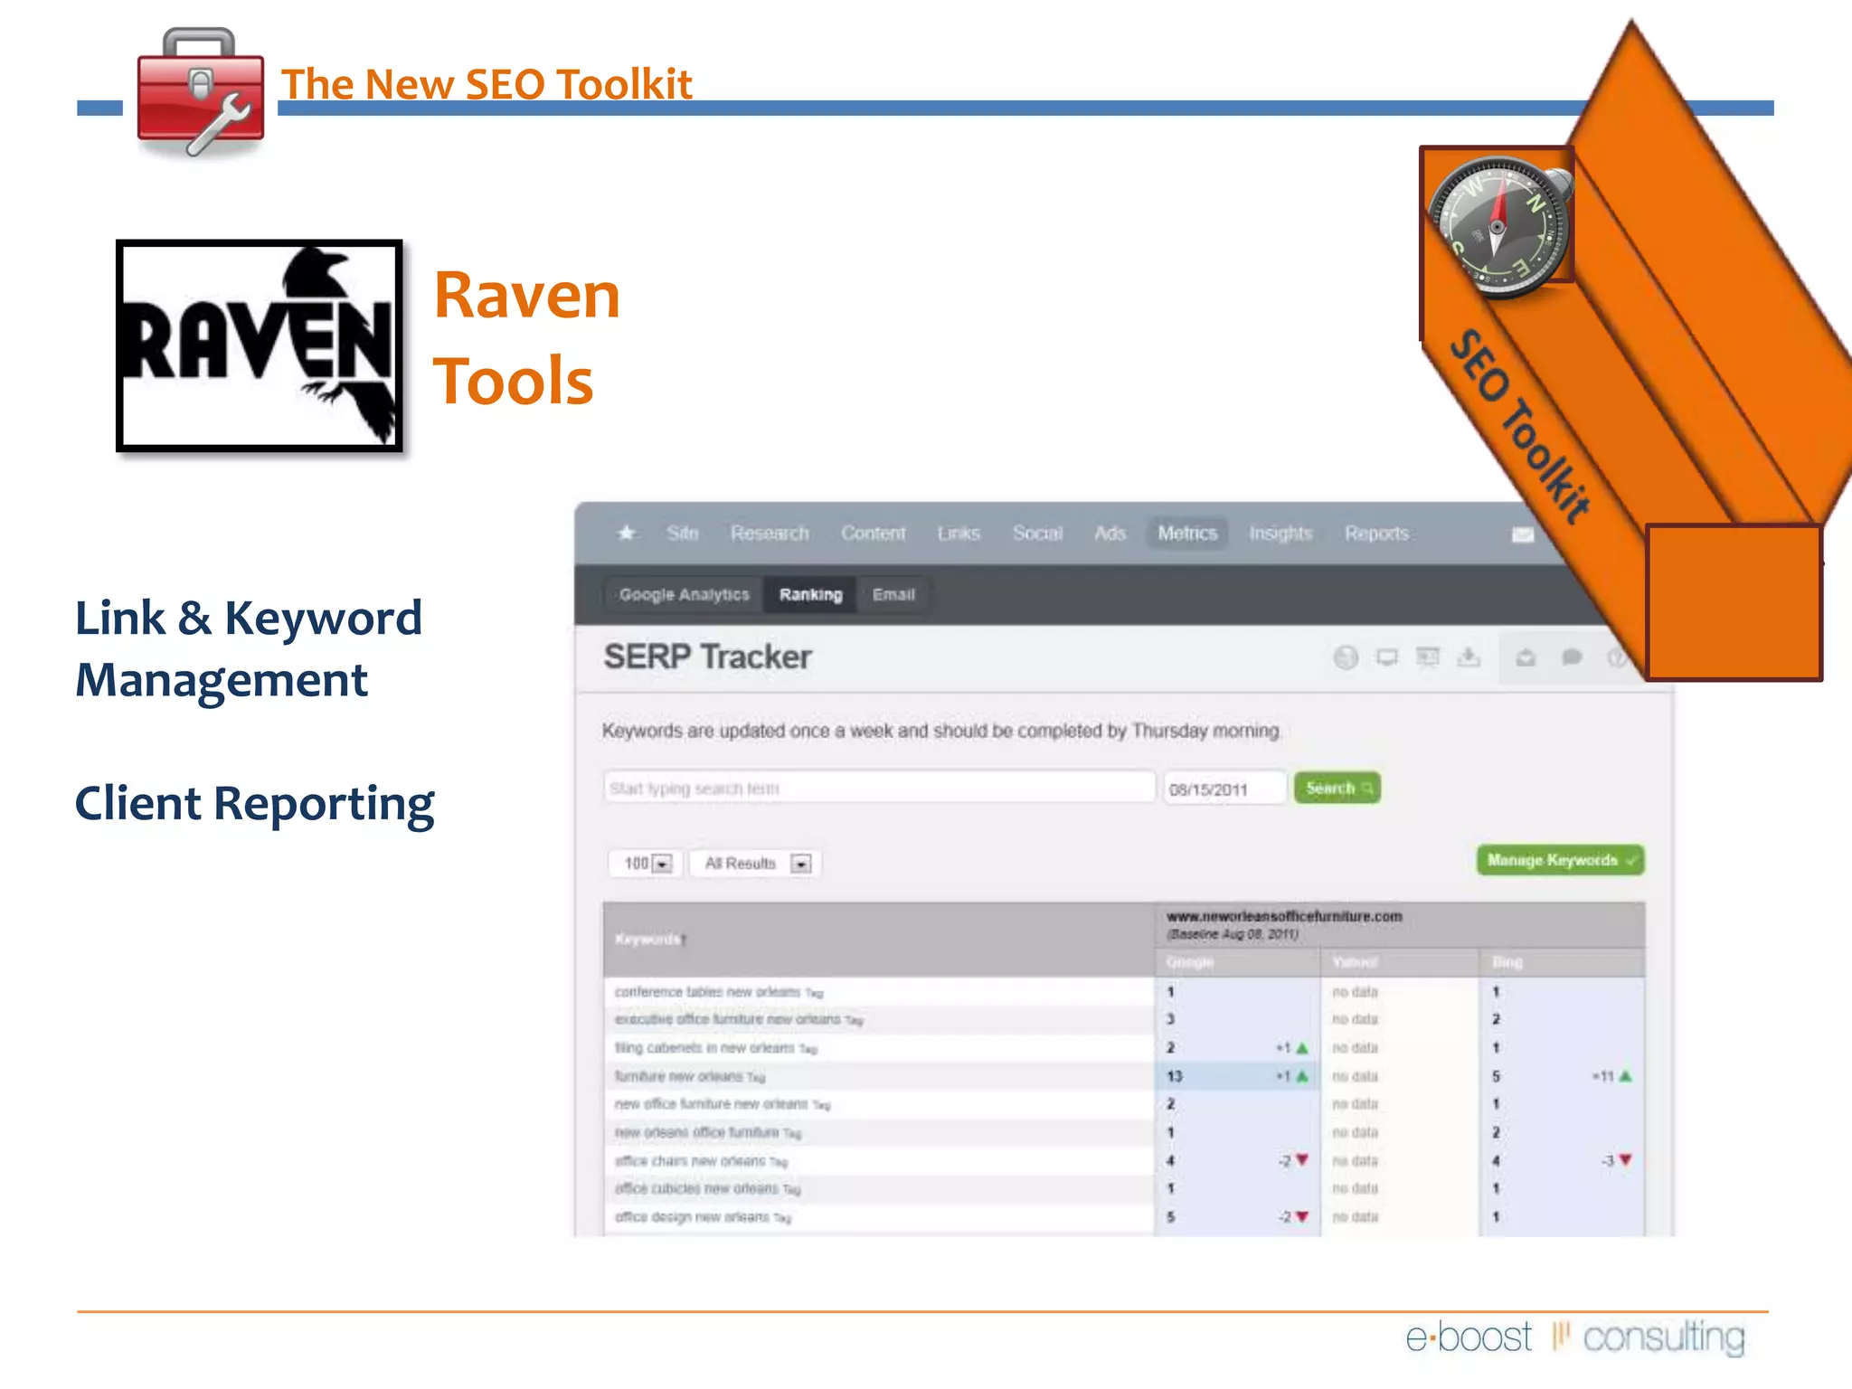Click the compass icon on SEO Toolkit banner
The image size is (1852, 1389).
click(x=1500, y=226)
